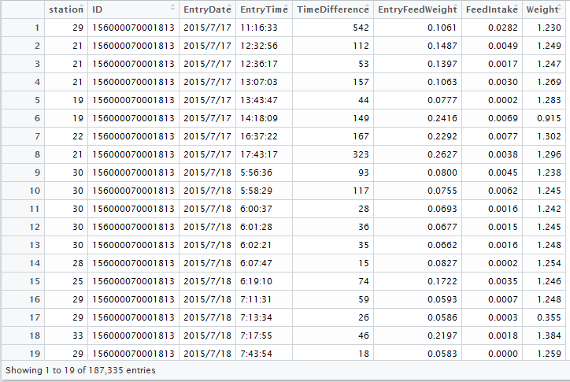
Task: Click TimeDifference value 117
Action: coord(361,191)
